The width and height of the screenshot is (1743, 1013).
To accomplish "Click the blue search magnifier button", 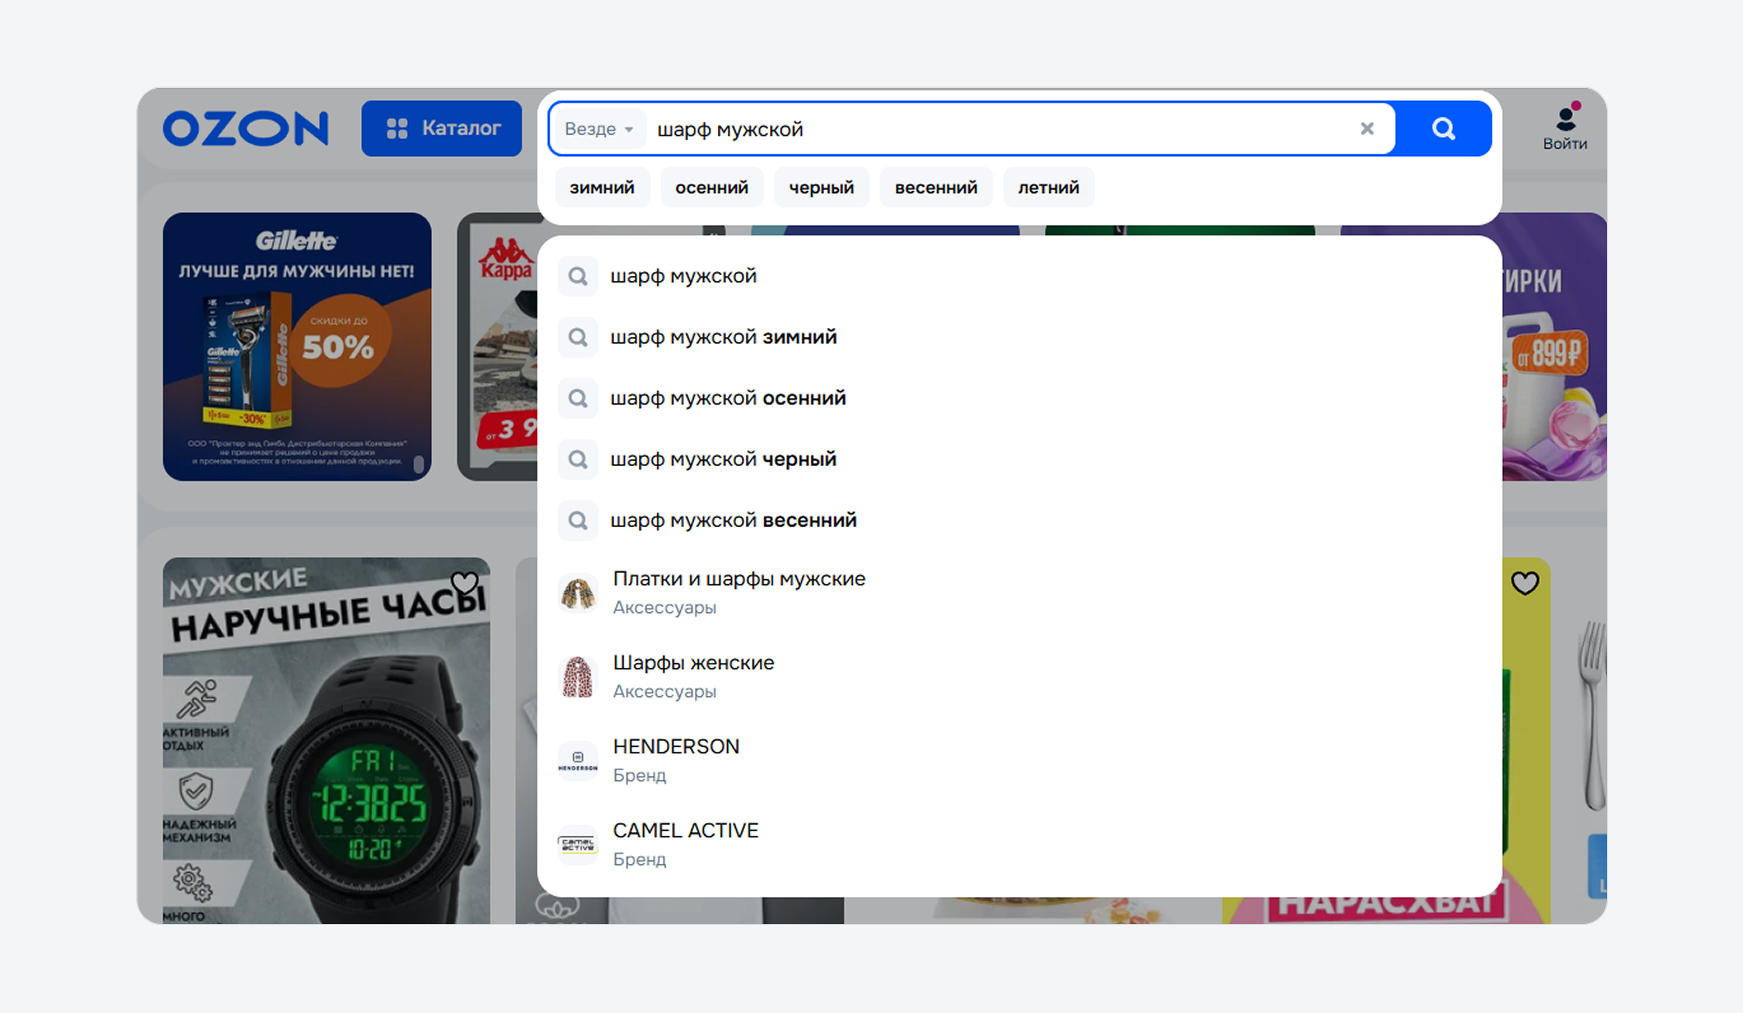I will (1443, 129).
